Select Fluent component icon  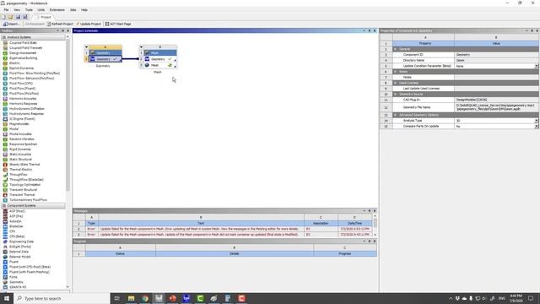[x=5, y=262]
